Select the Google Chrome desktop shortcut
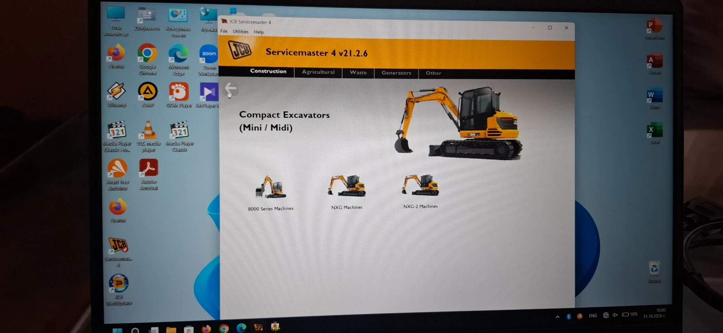The image size is (723, 333). (147, 59)
